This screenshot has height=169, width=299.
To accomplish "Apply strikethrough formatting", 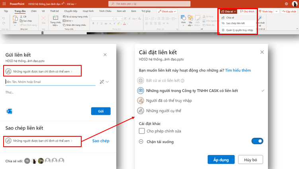I will click(106, 24).
